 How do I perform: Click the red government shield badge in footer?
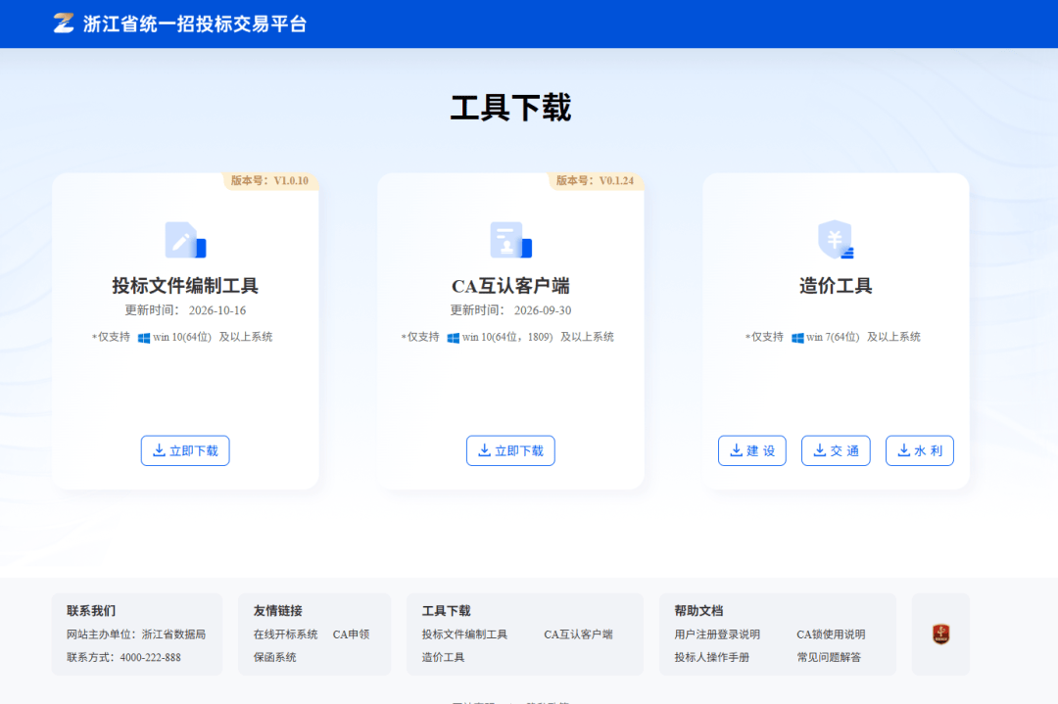click(x=940, y=634)
